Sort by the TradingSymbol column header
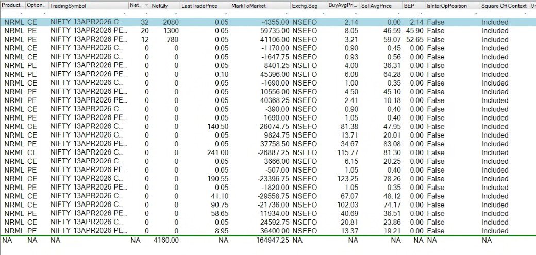 tap(88, 6)
